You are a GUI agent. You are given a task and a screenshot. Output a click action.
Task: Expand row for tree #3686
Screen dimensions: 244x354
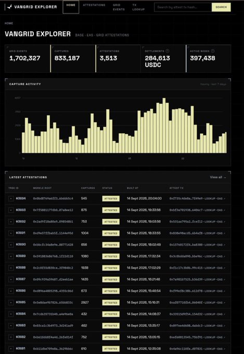coord(11,291)
